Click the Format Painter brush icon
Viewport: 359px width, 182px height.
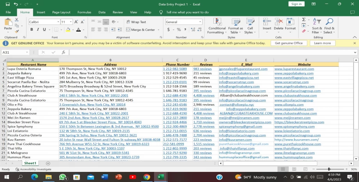(16, 32)
